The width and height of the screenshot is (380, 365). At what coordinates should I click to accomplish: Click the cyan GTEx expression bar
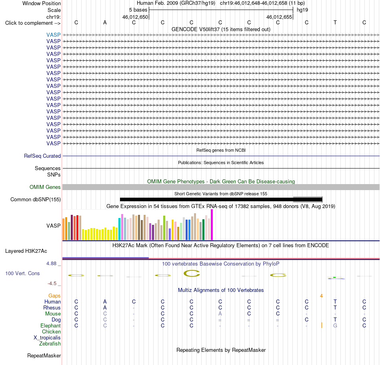point(119,229)
